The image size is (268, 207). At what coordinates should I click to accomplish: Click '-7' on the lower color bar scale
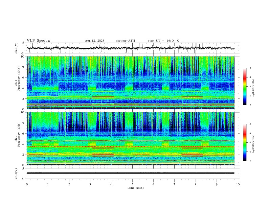(249, 161)
